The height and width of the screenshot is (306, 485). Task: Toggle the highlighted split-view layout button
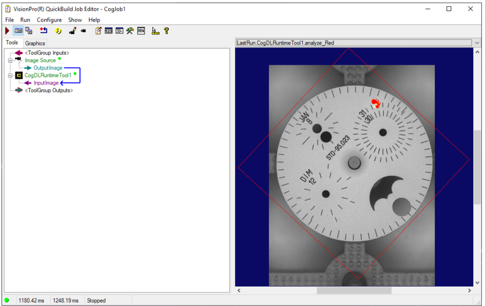[x=17, y=31]
